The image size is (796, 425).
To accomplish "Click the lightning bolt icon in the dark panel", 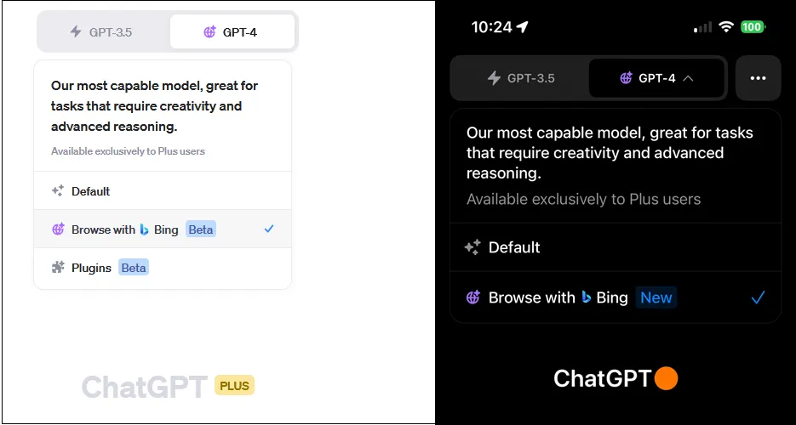I will [x=494, y=78].
